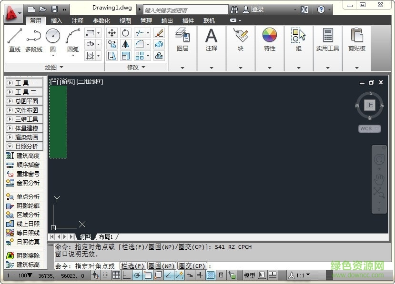Open the 注释 (Annotation) large A icon
395x284 pixels.
pyautogui.click(x=212, y=35)
